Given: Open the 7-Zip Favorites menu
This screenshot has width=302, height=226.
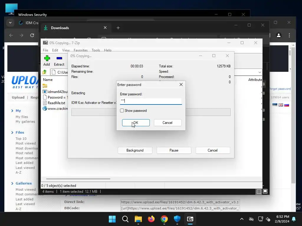Looking at the screenshot, I should click(81, 50).
